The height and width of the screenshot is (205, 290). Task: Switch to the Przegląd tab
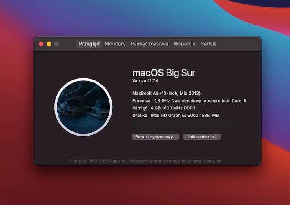click(89, 44)
